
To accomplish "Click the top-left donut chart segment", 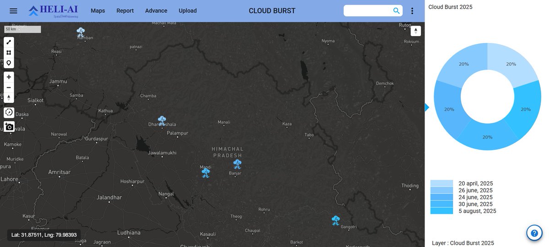I will 463,64.
